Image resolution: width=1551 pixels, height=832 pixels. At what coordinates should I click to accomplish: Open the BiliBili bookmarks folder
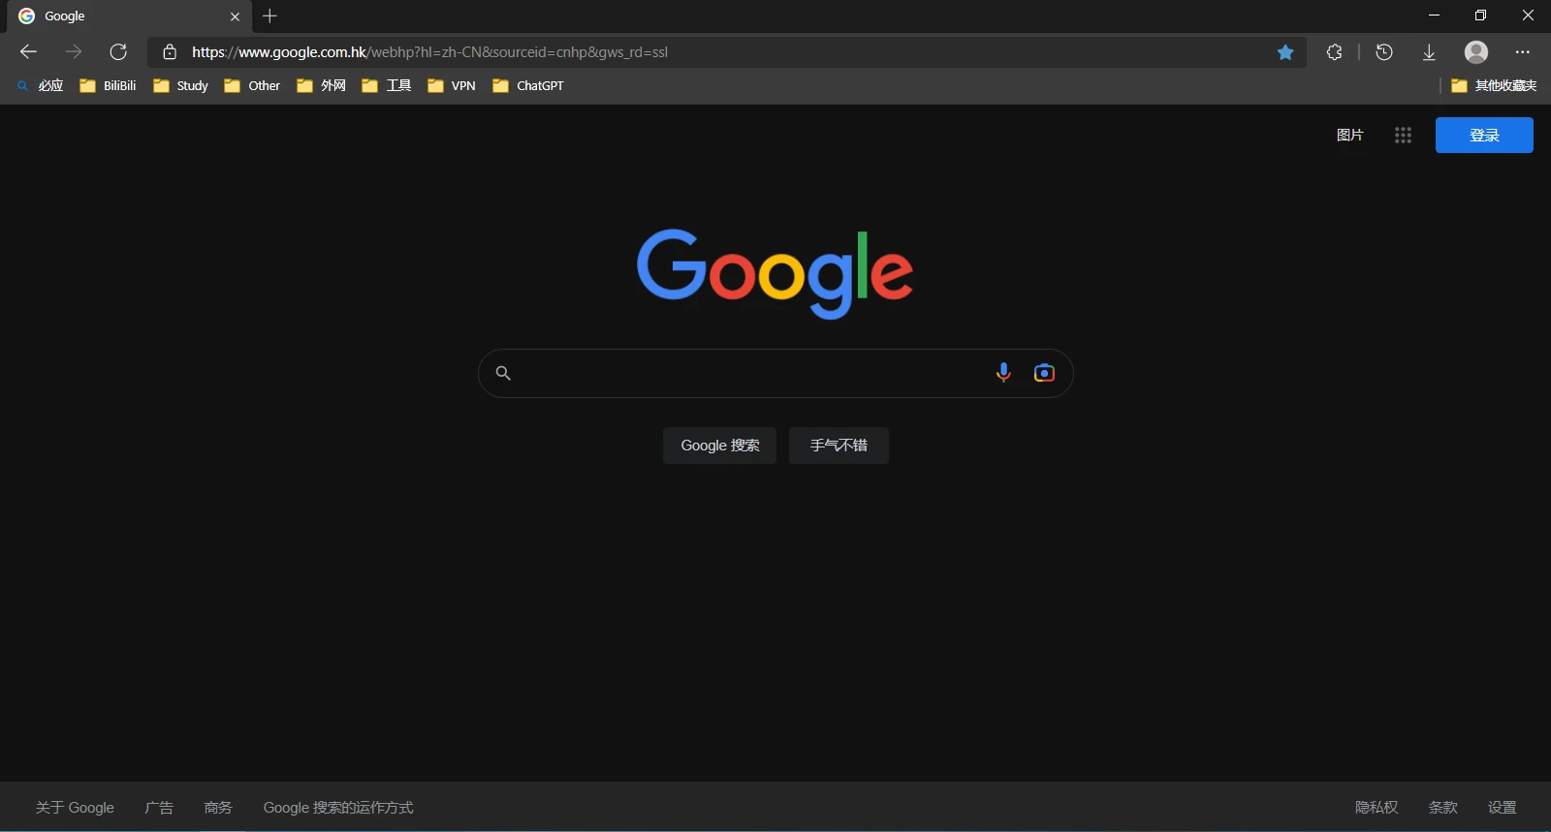(108, 86)
